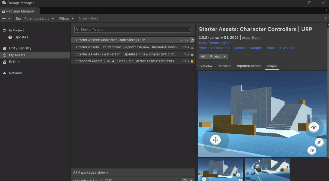Expand the Filters dropdown
329x181 pixels.
(x=67, y=19)
